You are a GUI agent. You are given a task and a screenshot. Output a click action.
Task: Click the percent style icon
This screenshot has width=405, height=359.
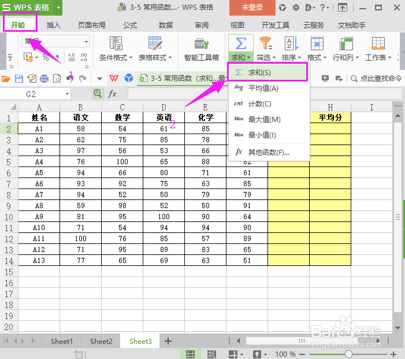tap(46, 57)
